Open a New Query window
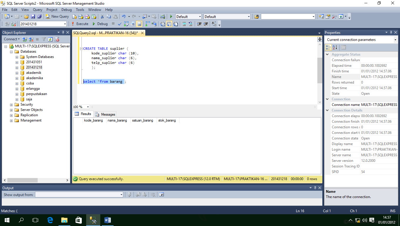Image resolution: width=400 pixels, height=226 pixels. click(57, 16)
